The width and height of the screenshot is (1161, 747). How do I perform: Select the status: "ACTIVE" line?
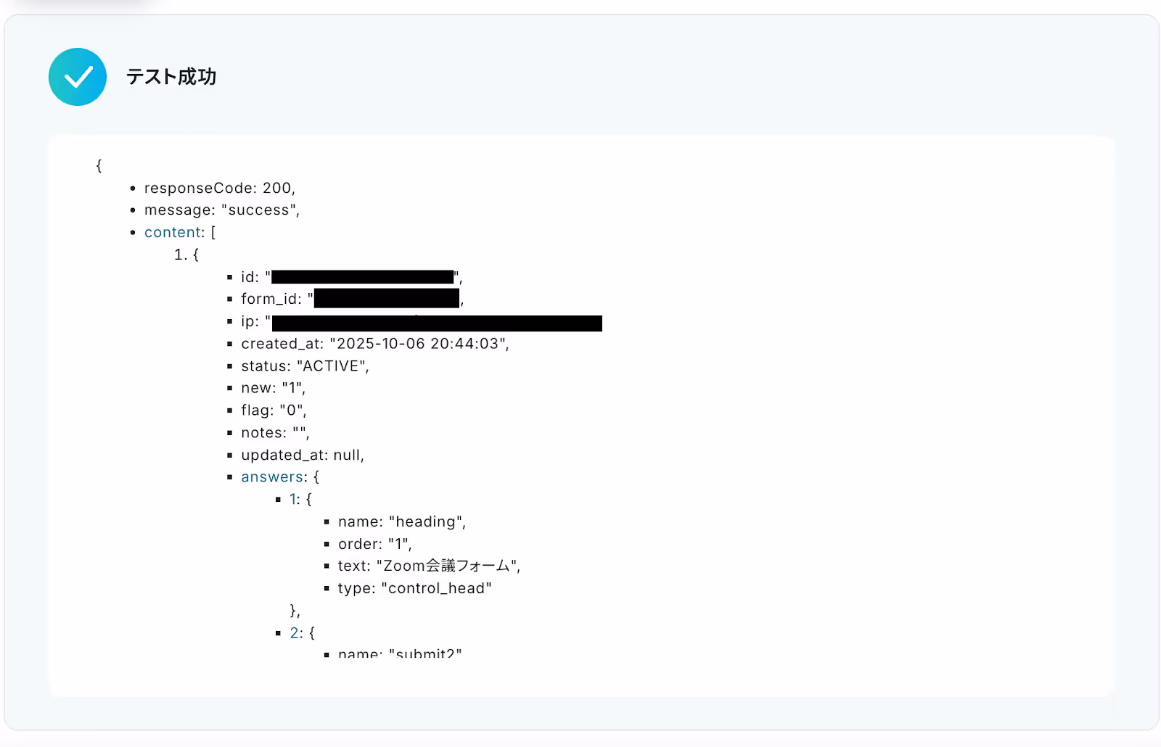pyautogui.click(x=305, y=366)
